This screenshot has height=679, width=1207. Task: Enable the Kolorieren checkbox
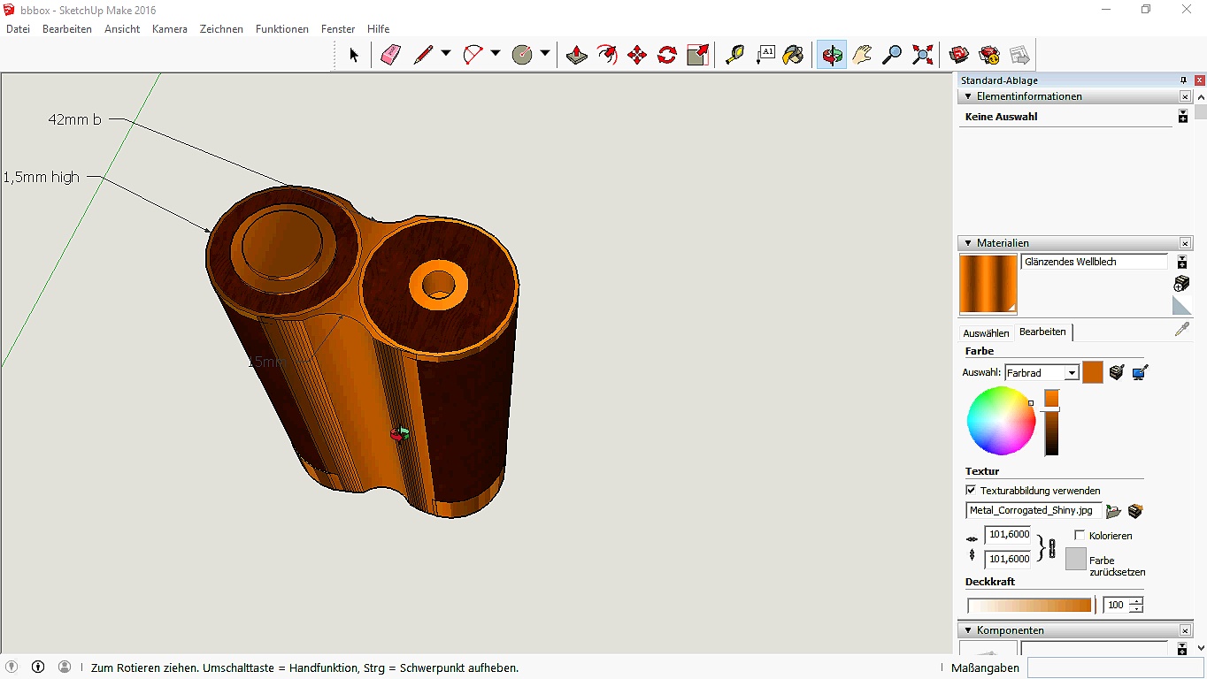(1080, 535)
